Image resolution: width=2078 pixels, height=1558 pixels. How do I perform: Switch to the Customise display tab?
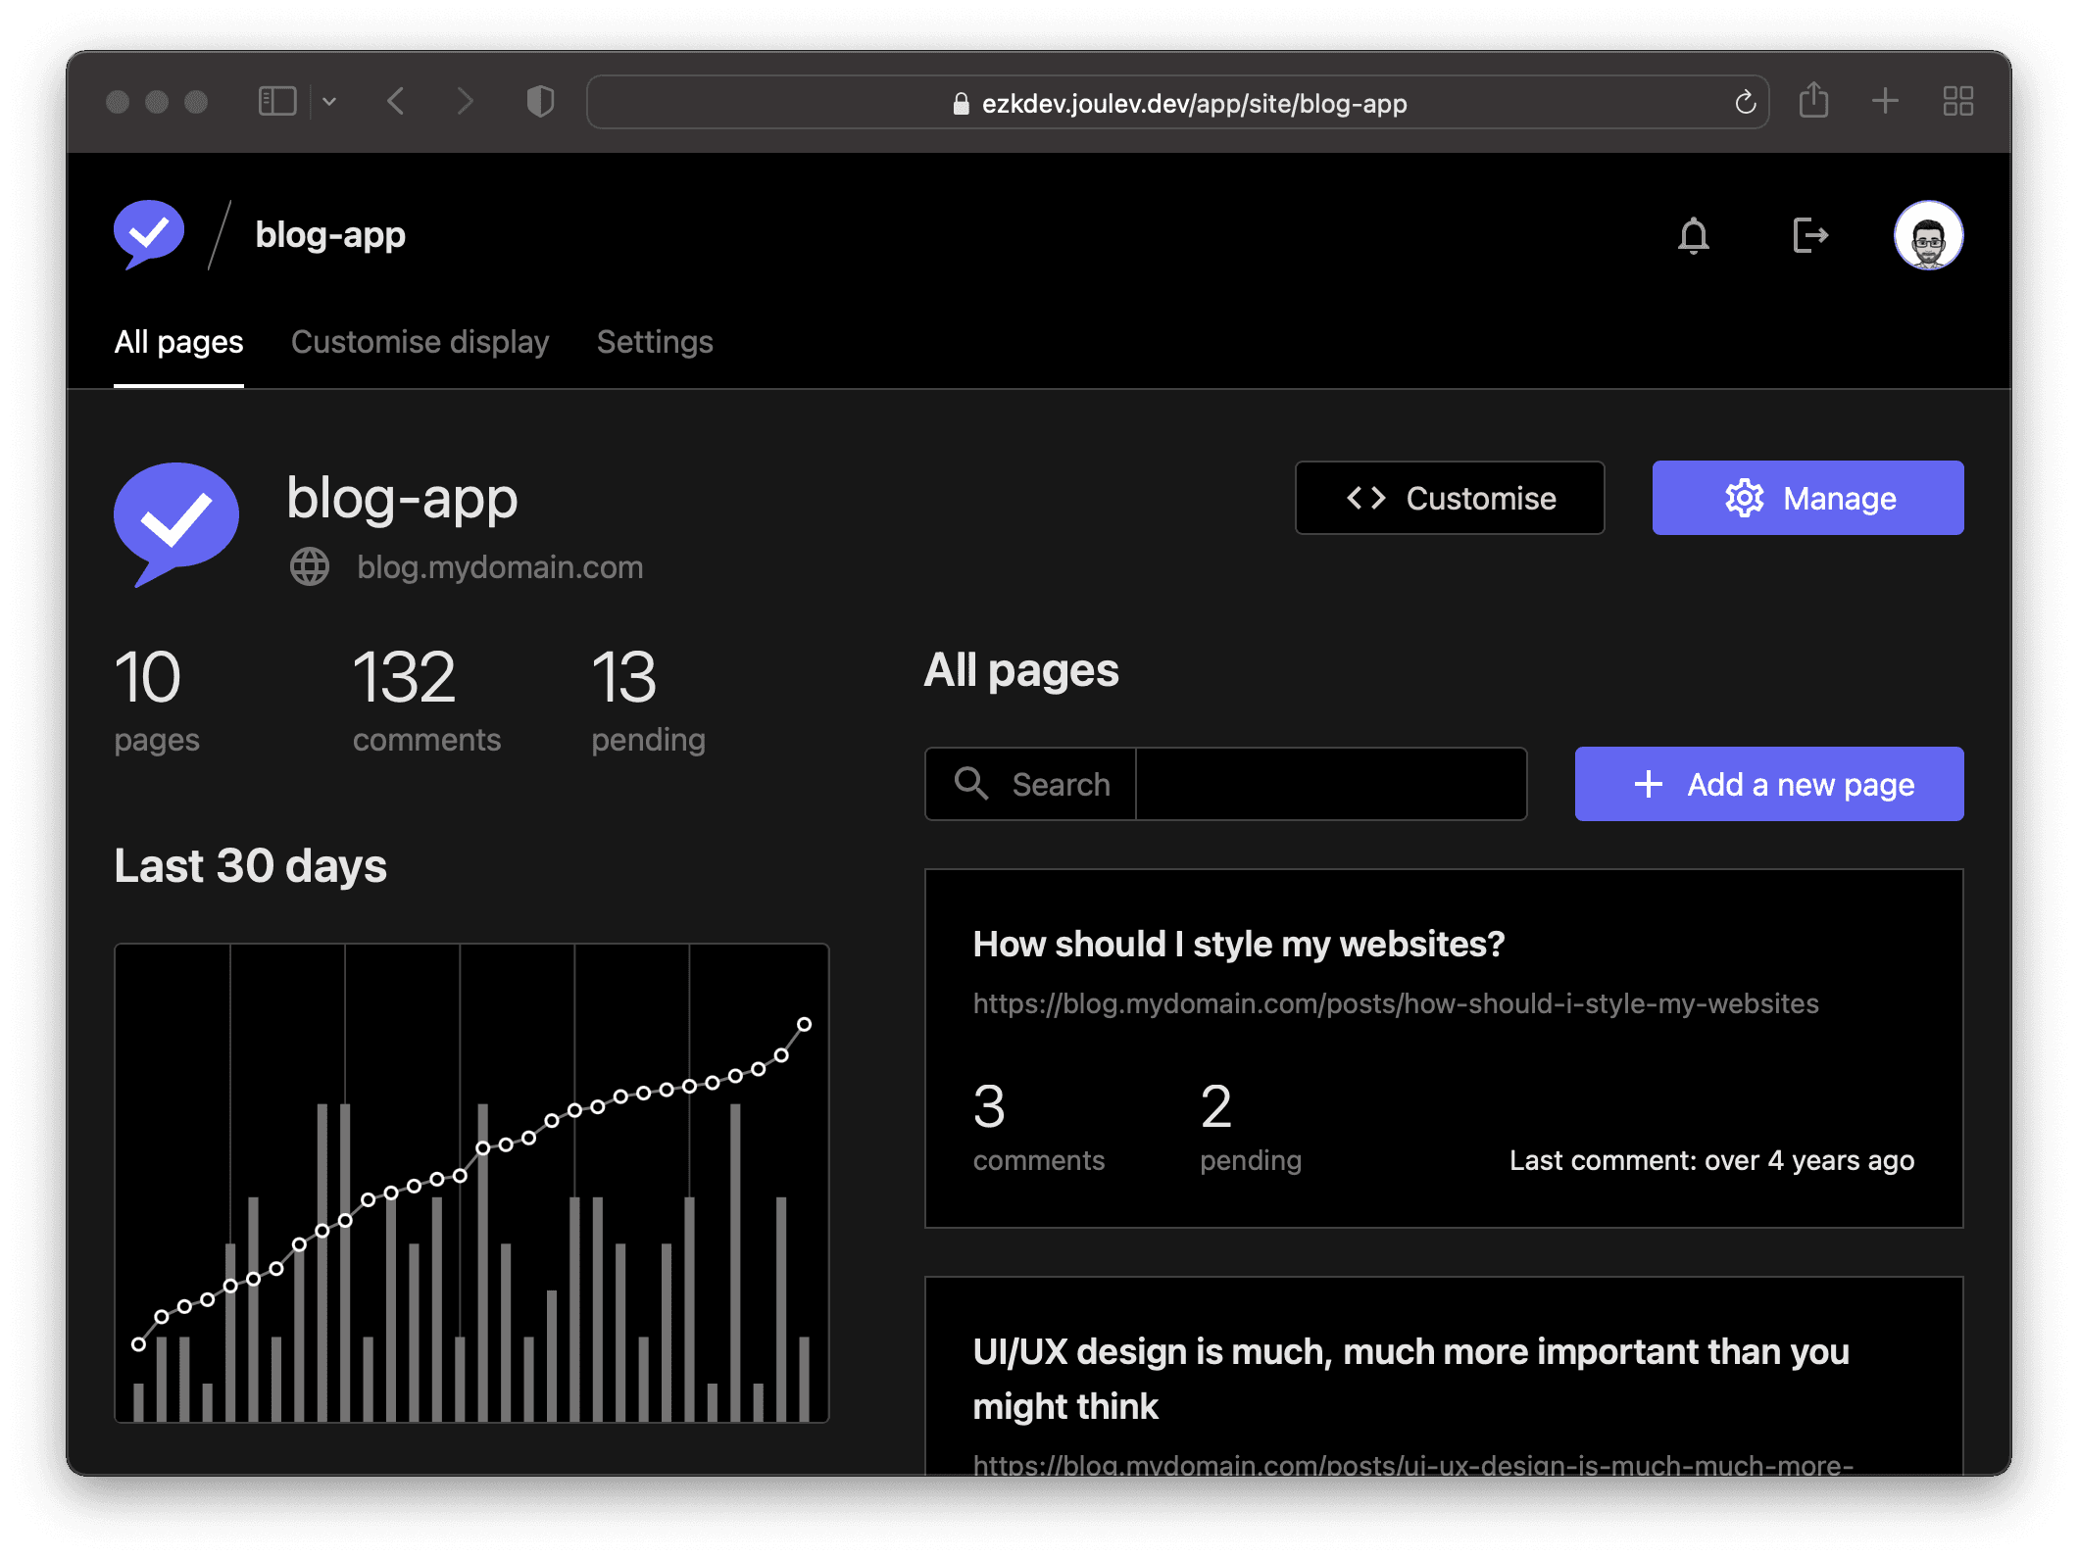pos(420,341)
